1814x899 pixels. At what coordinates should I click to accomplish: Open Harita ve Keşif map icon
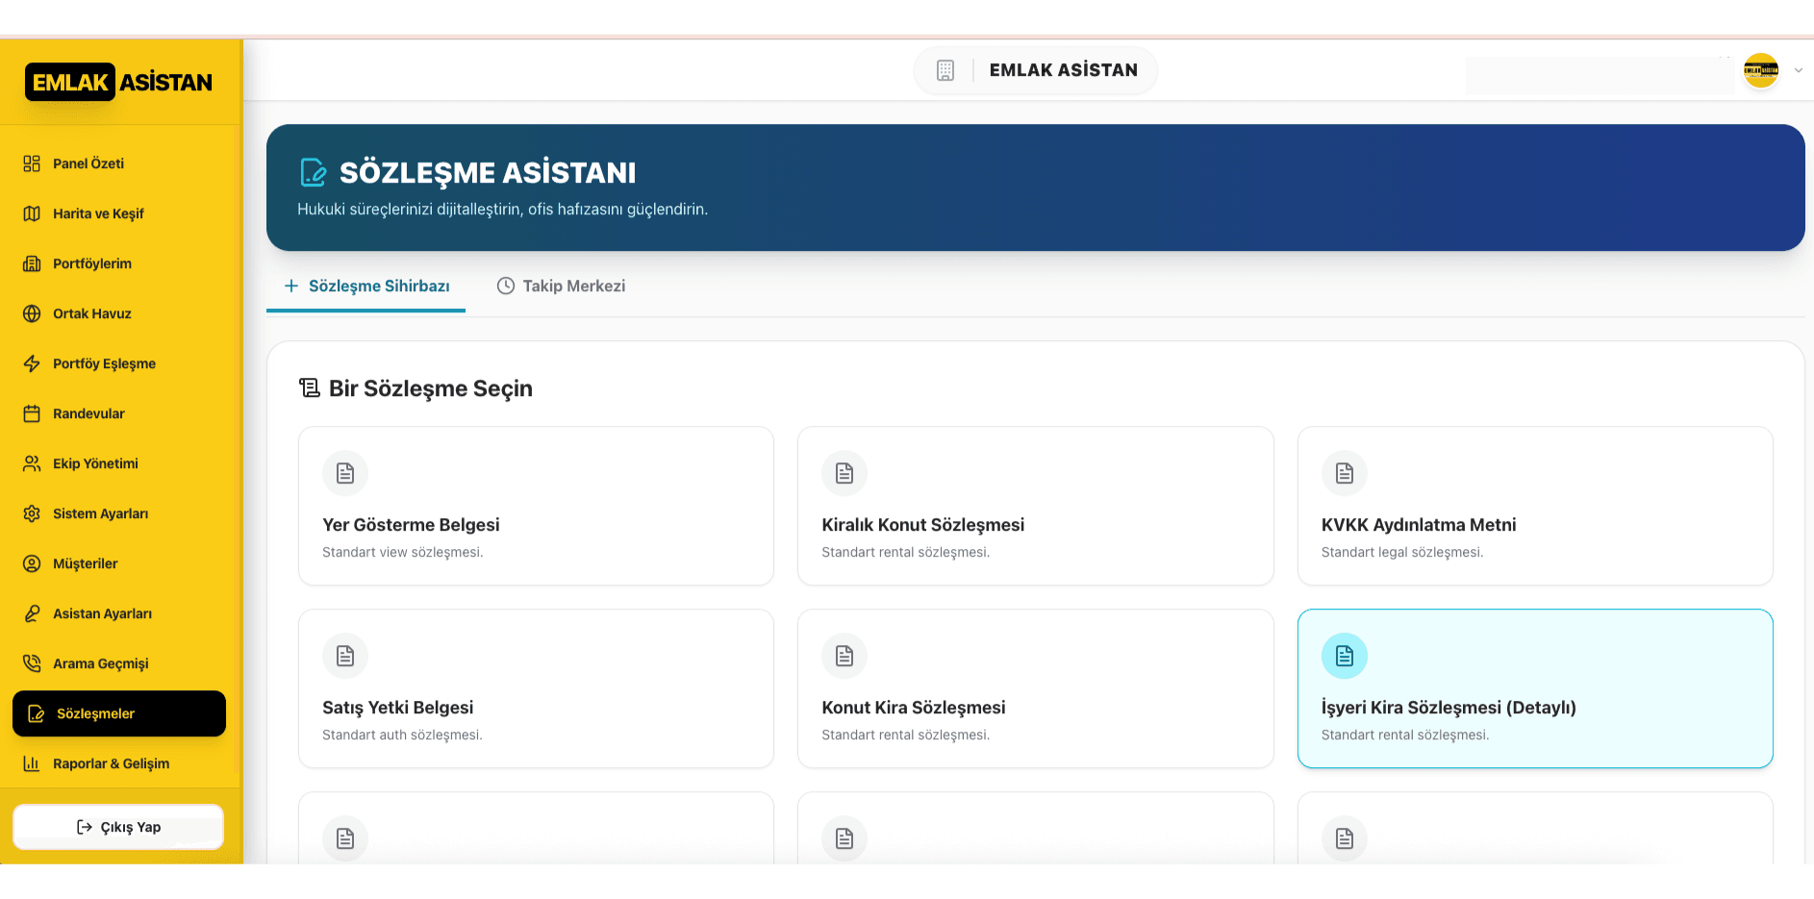coord(32,213)
